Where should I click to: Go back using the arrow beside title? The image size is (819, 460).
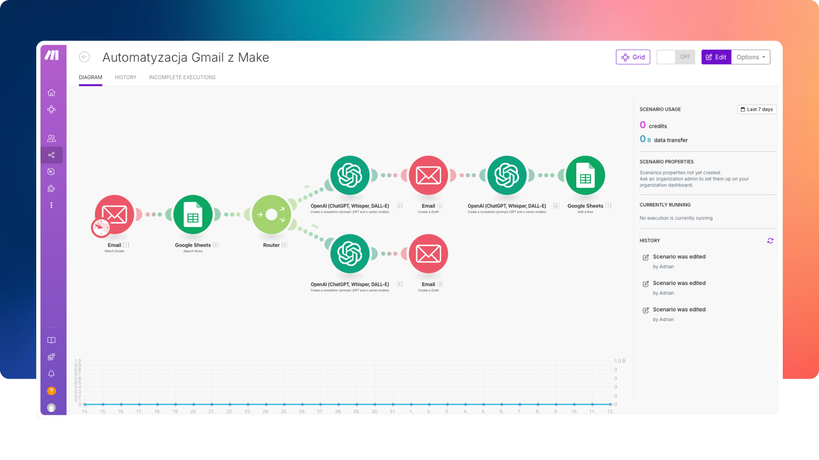coord(84,57)
